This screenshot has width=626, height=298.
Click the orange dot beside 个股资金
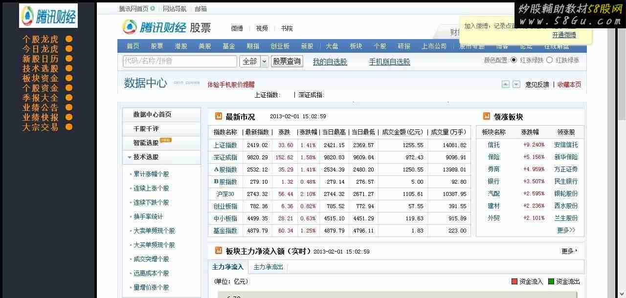coord(69,88)
